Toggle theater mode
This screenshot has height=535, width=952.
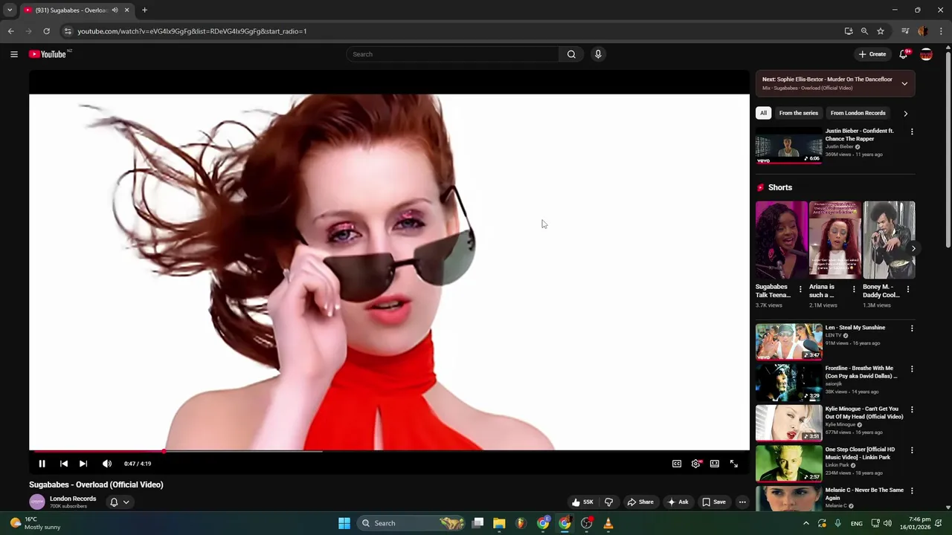click(715, 464)
